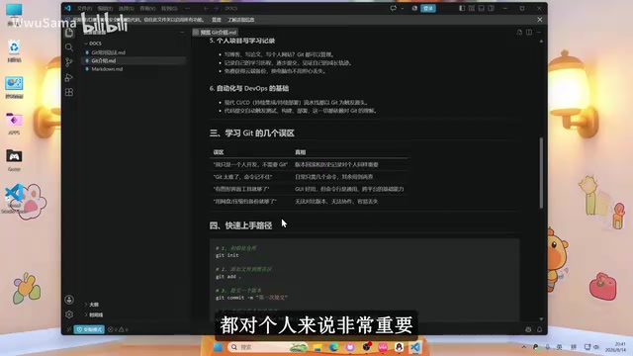Open the 查看 View menu

pos(147,8)
